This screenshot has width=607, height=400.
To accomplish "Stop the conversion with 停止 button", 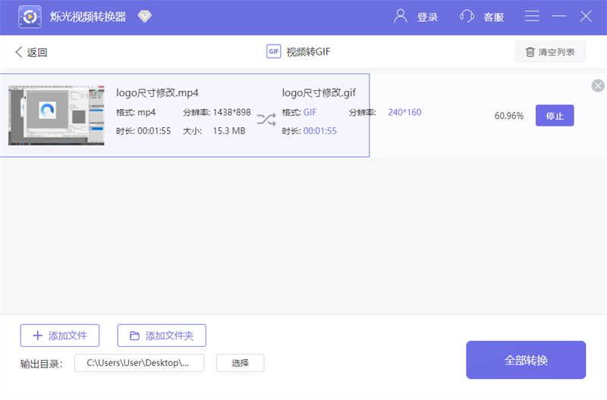I will 555,116.
